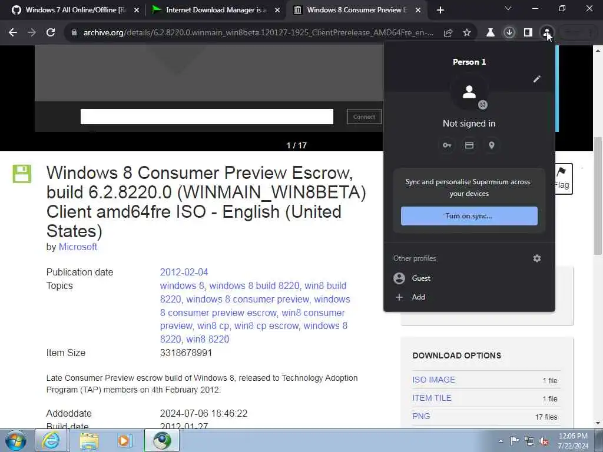Click Supermium browser taskbar icon
603x452 pixels.
162,440
